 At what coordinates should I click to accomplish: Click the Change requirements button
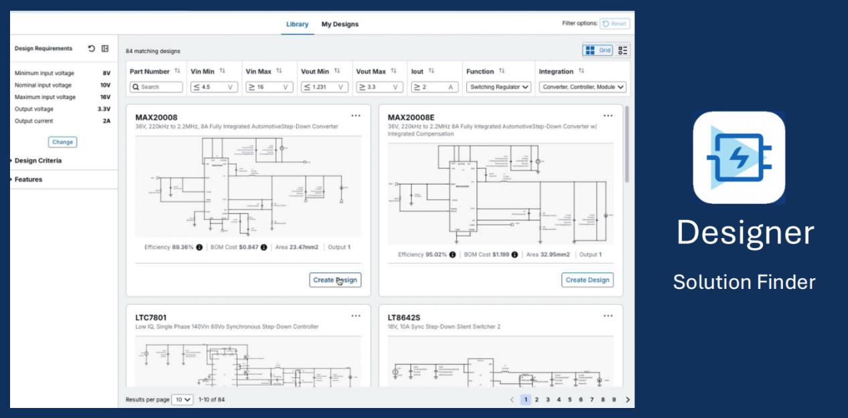[x=62, y=142]
